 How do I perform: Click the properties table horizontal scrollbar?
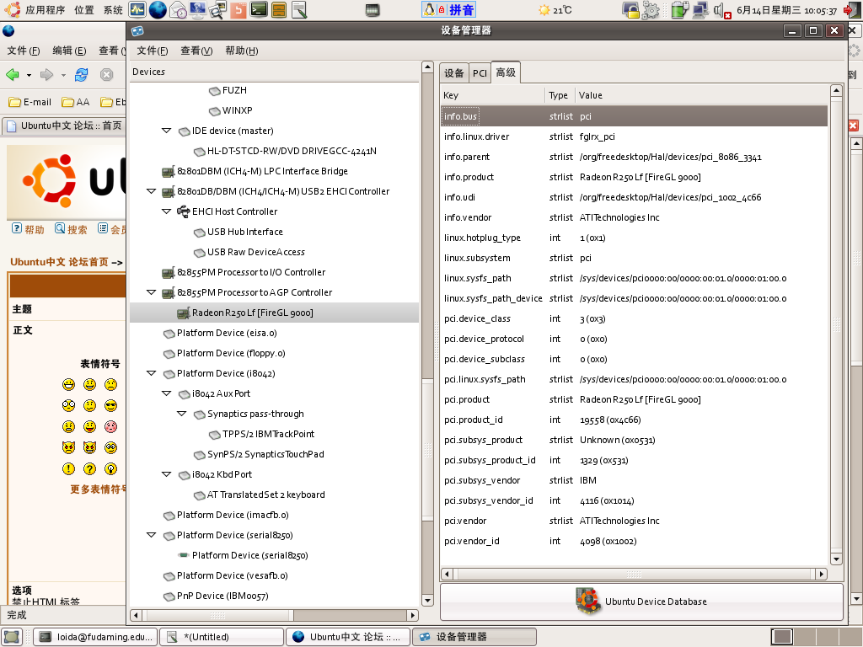634,575
